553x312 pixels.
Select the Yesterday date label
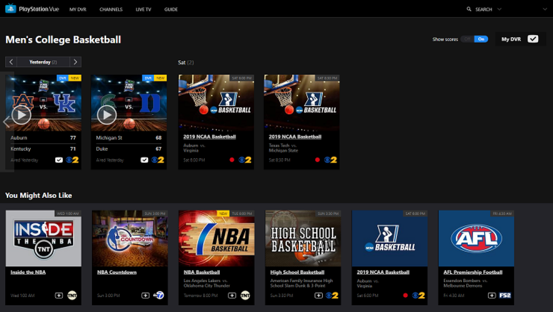[43, 62]
